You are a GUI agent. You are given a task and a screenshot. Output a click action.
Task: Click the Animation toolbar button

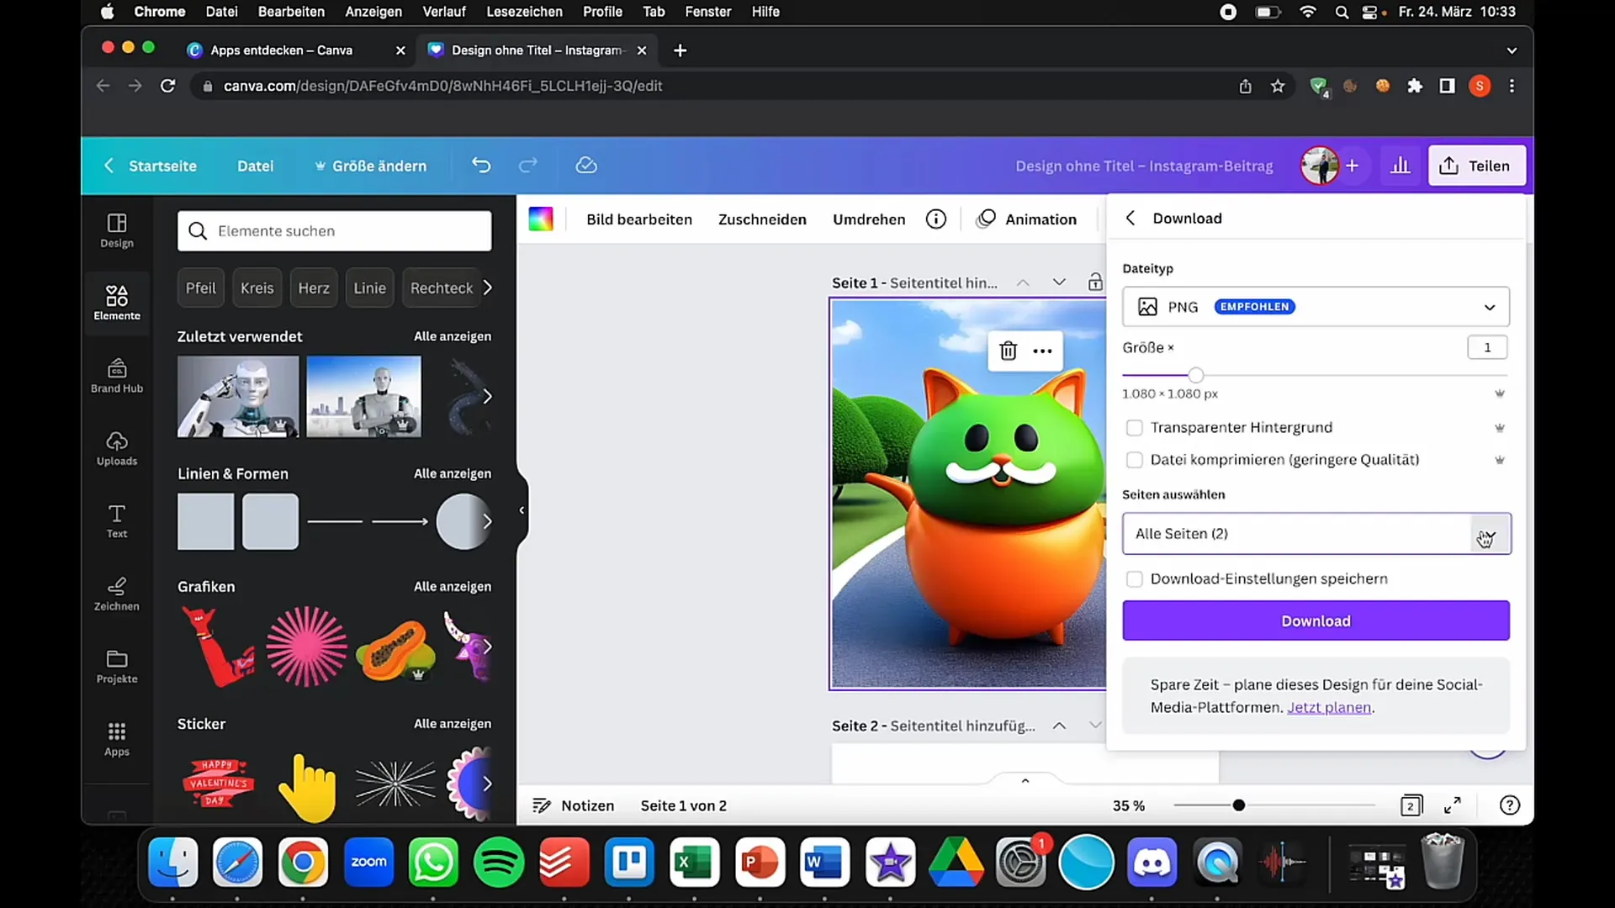(x=1026, y=219)
